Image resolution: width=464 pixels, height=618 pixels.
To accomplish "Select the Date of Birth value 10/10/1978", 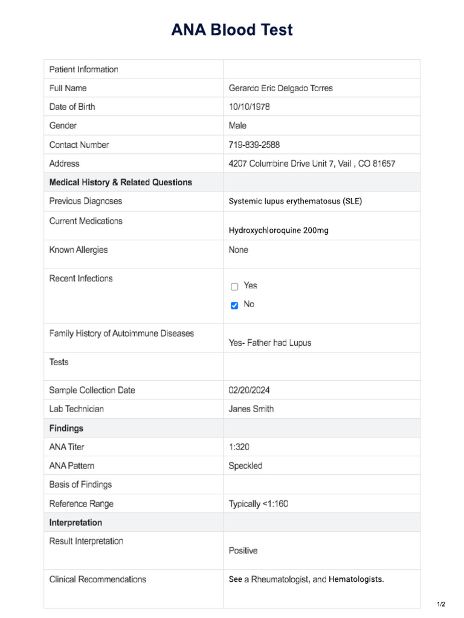I will tap(249, 107).
